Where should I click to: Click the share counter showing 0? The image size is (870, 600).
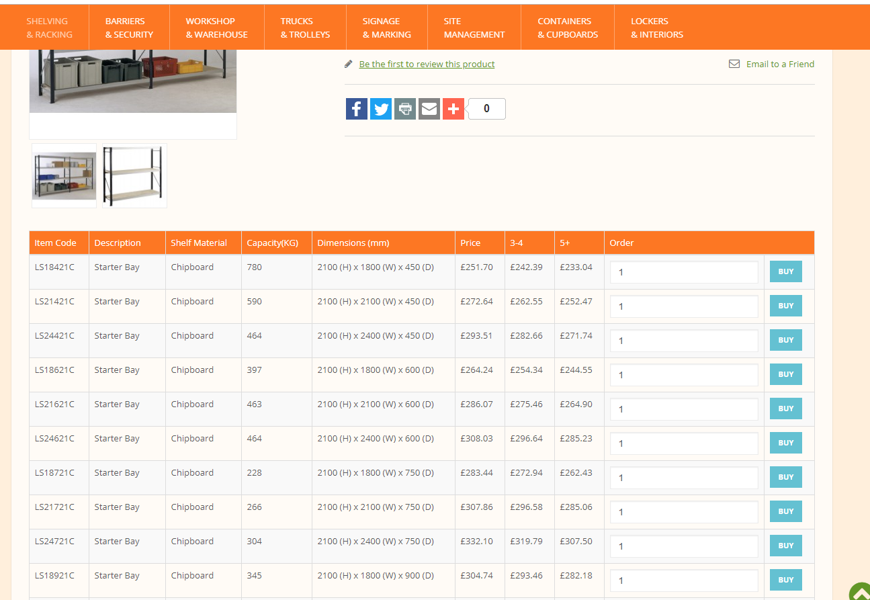(486, 108)
